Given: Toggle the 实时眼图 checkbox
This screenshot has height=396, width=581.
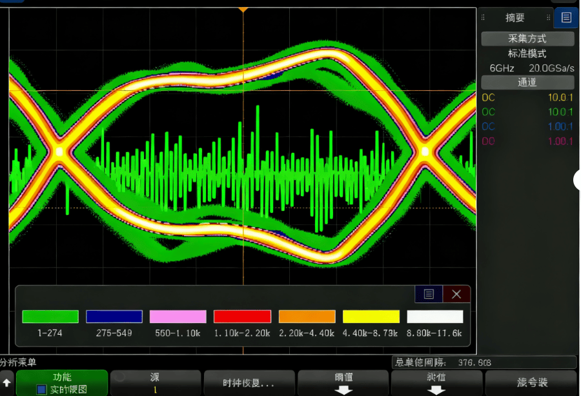Looking at the screenshot, I should pyautogui.click(x=41, y=390).
